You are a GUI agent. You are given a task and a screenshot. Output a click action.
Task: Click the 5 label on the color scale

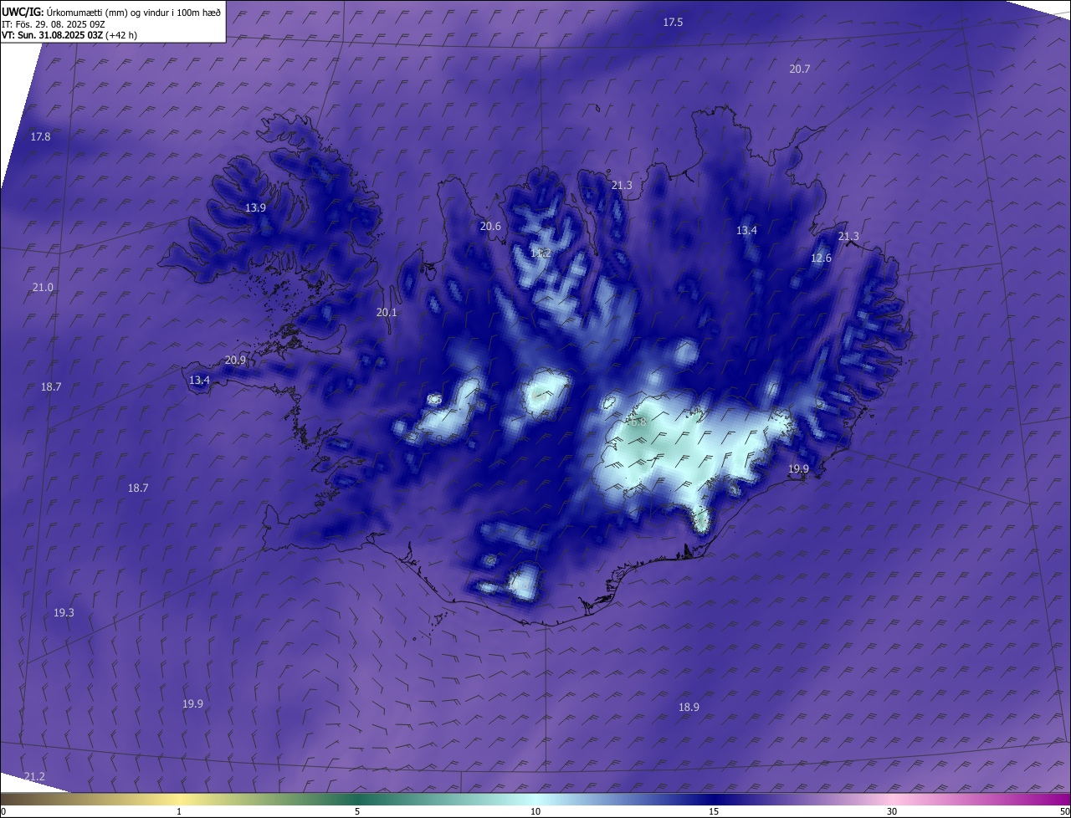[357, 811]
